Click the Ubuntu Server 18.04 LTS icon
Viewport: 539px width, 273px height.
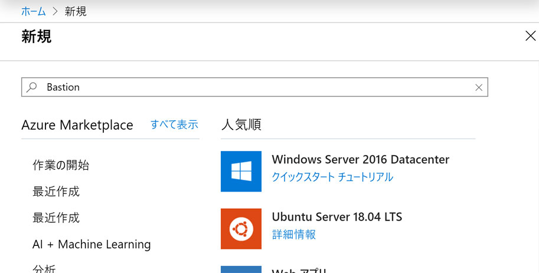[x=241, y=229]
